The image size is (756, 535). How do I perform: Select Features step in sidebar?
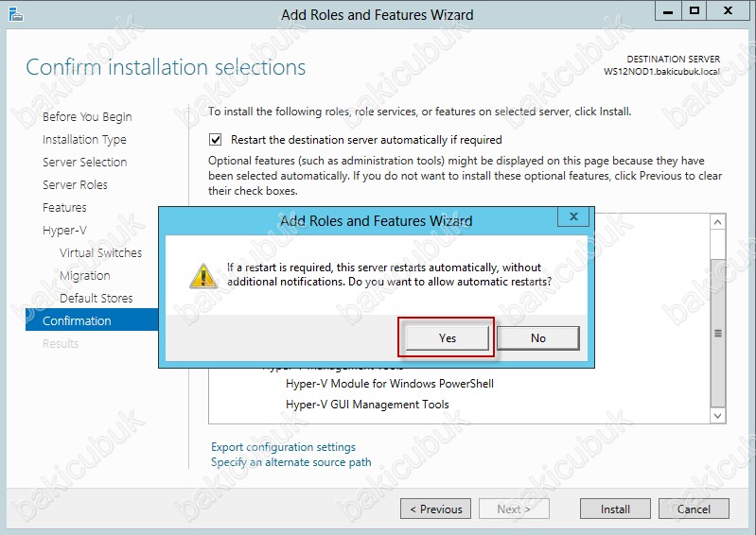tap(64, 208)
